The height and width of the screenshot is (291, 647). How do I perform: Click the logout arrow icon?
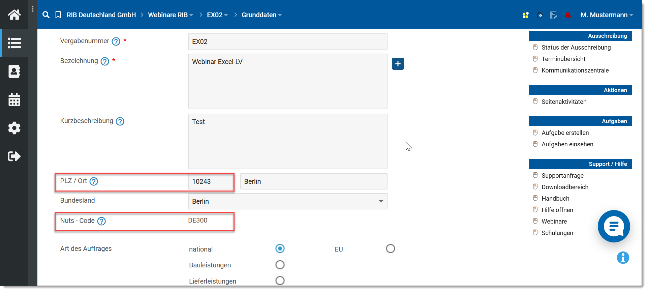click(x=14, y=156)
